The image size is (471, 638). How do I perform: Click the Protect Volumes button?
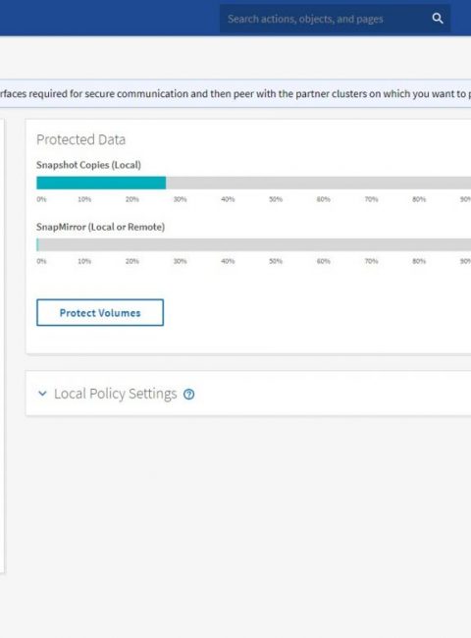(x=100, y=312)
